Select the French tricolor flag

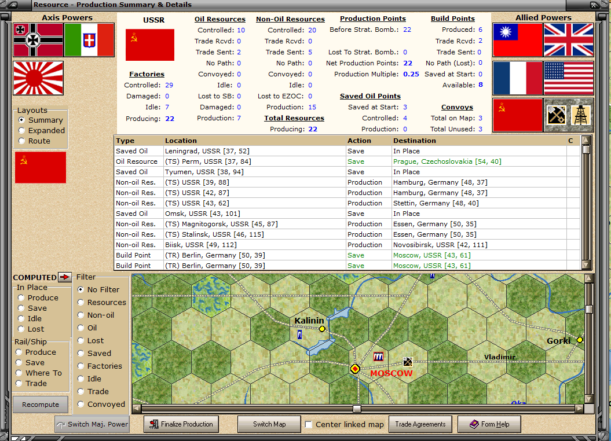click(518, 78)
